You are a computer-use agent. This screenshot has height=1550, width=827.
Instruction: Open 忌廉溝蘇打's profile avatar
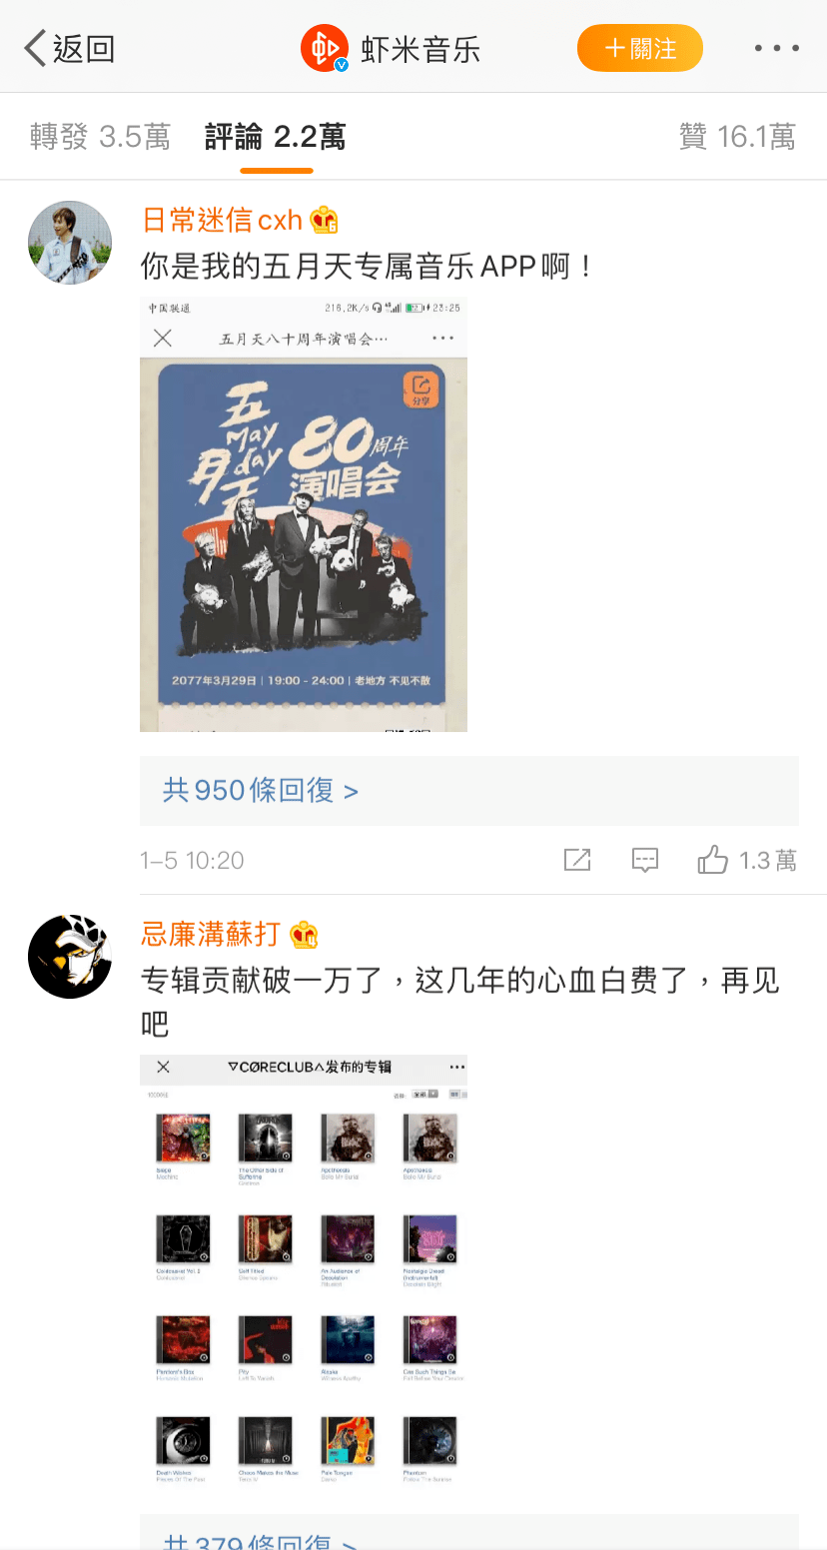(x=70, y=956)
